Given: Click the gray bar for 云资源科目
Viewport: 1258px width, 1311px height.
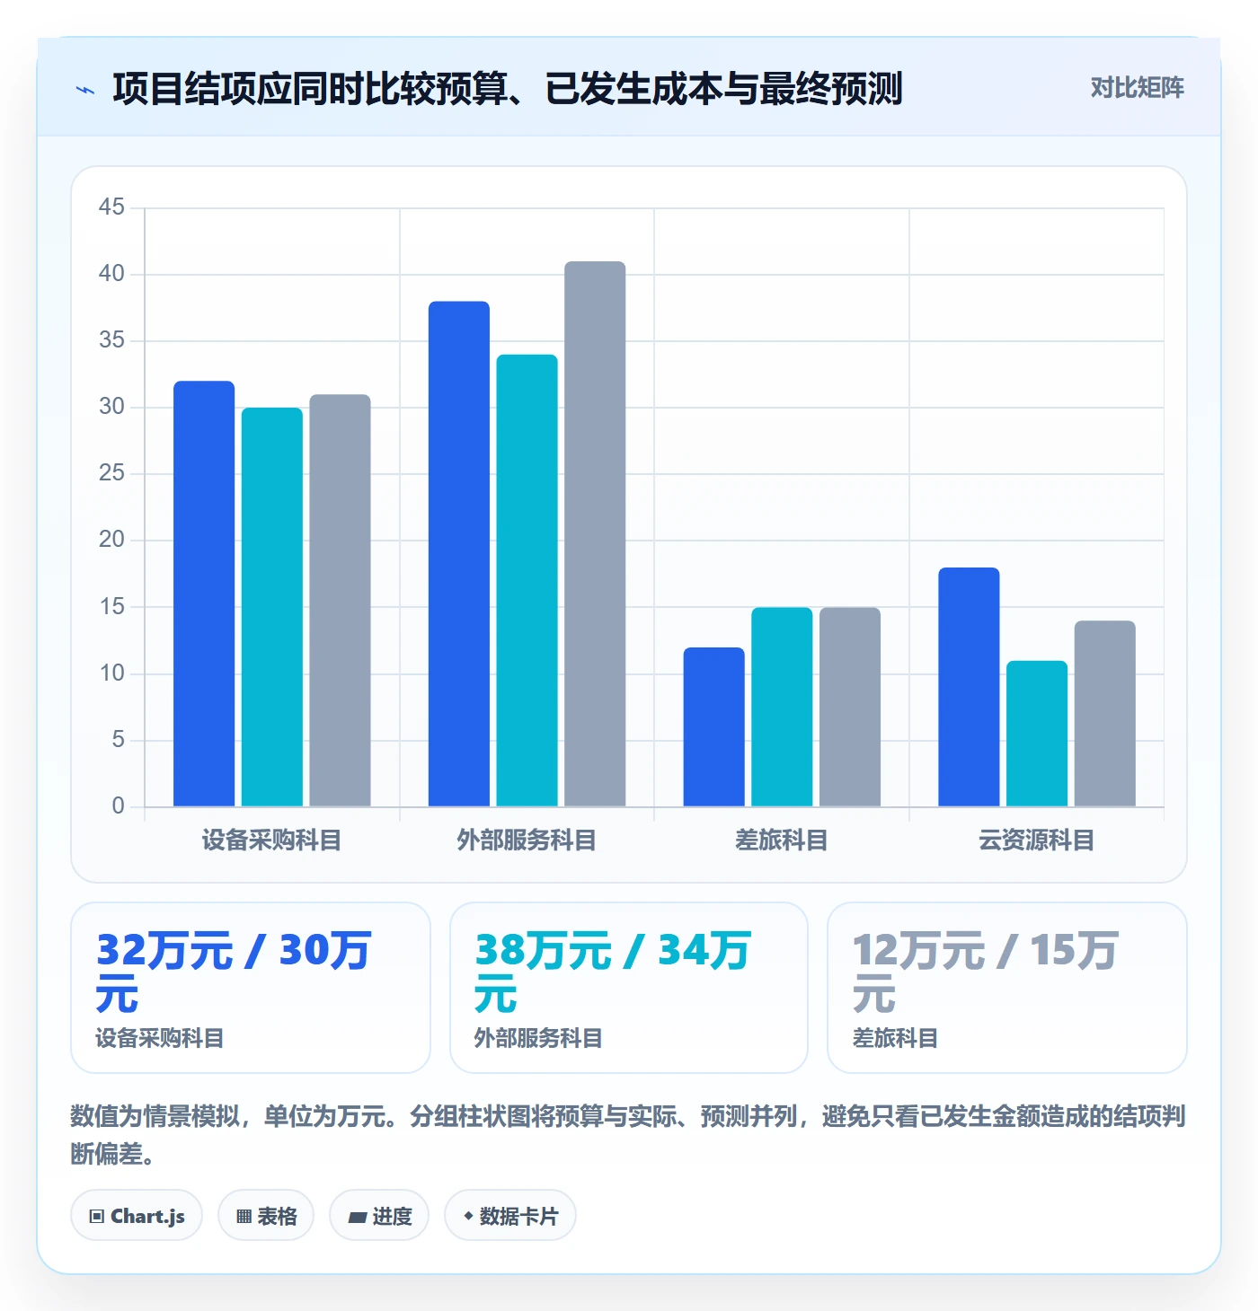Looking at the screenshot, I should 1105,713.
